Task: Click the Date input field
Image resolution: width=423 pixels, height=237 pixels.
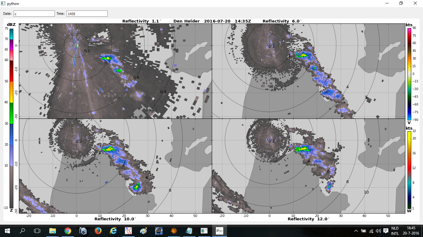Action: pyautogui.click(x=34, y=14)
